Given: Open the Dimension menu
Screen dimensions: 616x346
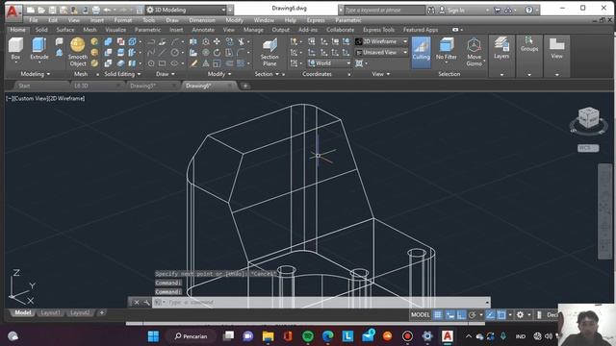Looking at the screenshot, I should coord(202,20).
